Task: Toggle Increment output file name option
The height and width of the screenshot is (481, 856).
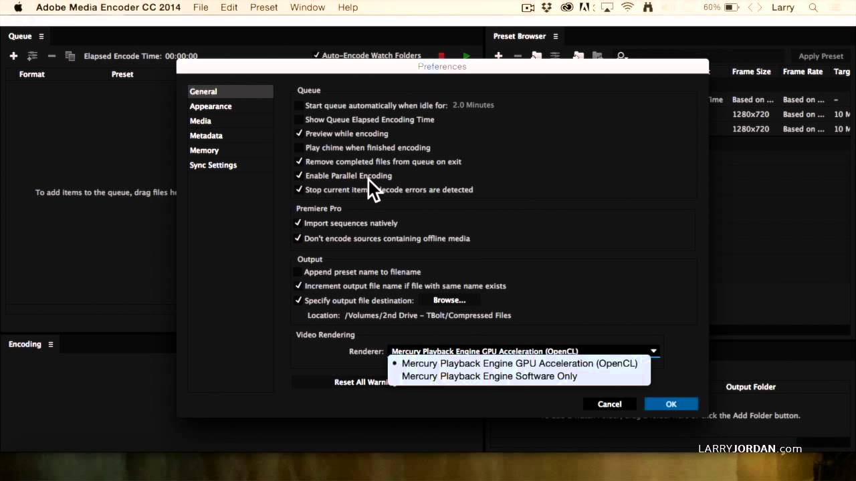Action: pyautogui.click(x=298, y=286)
